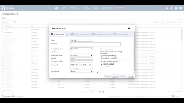The height and width of the screenshot is (103, 184).
Task: Click the Password Requirements heading
Action: pyautogui.click(x=107, y=49)
